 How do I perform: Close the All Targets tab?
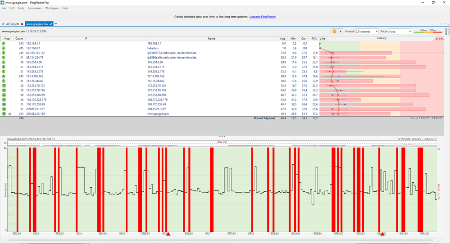point(22,24)
